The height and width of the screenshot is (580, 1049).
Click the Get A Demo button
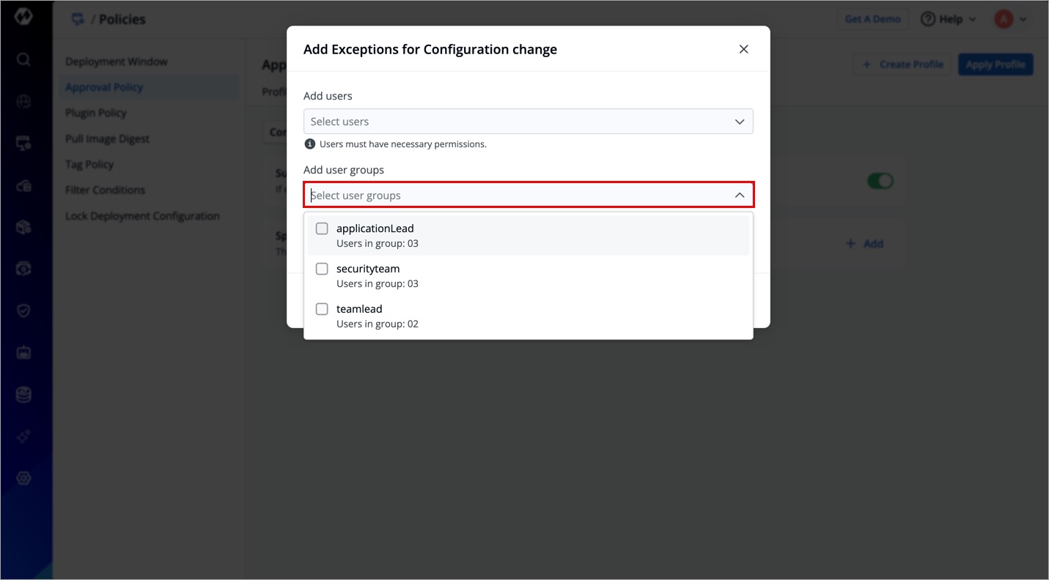point(872,19)
